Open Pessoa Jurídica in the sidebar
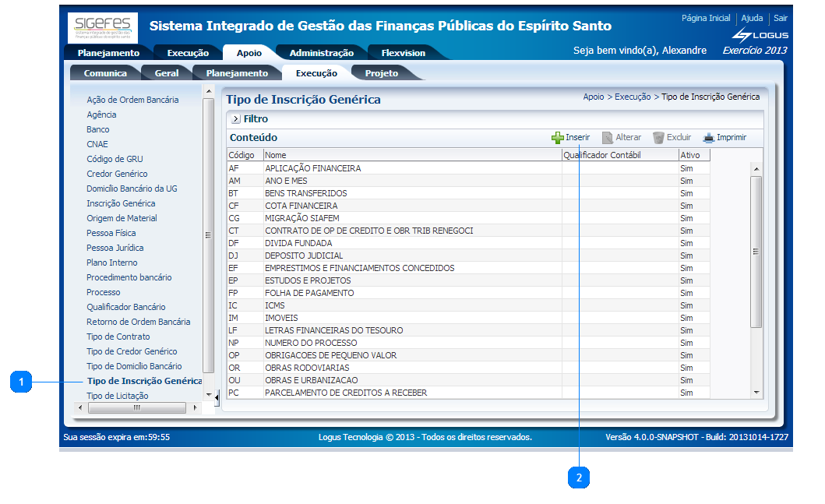The height and width of the screenshot is (504, 825). click(115, 248)
